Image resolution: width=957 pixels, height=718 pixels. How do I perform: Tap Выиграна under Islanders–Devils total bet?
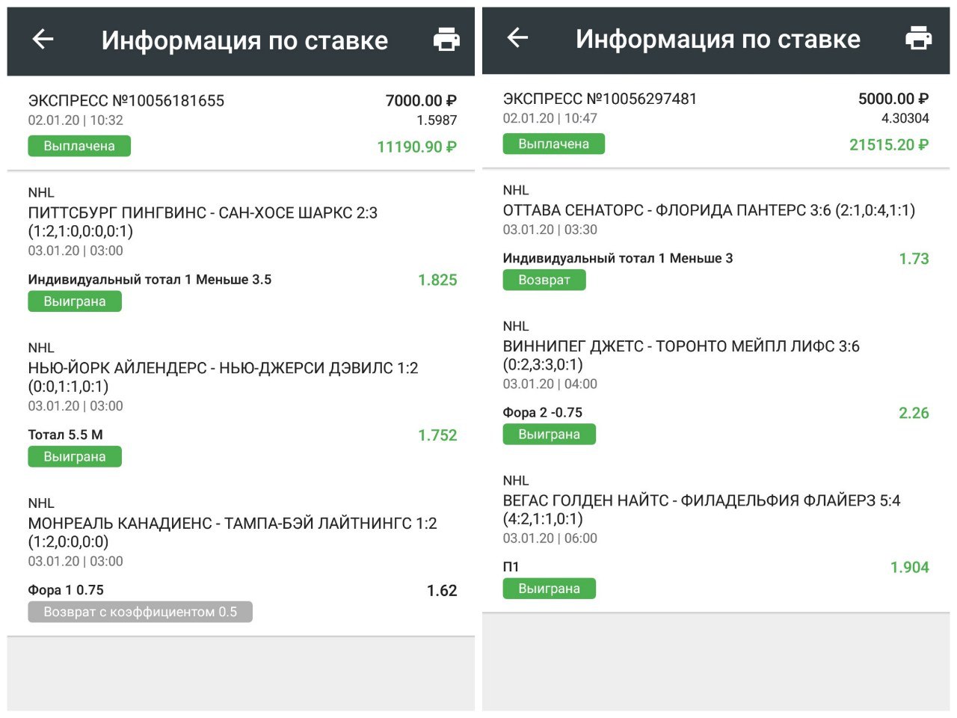(x=75, y=457)
